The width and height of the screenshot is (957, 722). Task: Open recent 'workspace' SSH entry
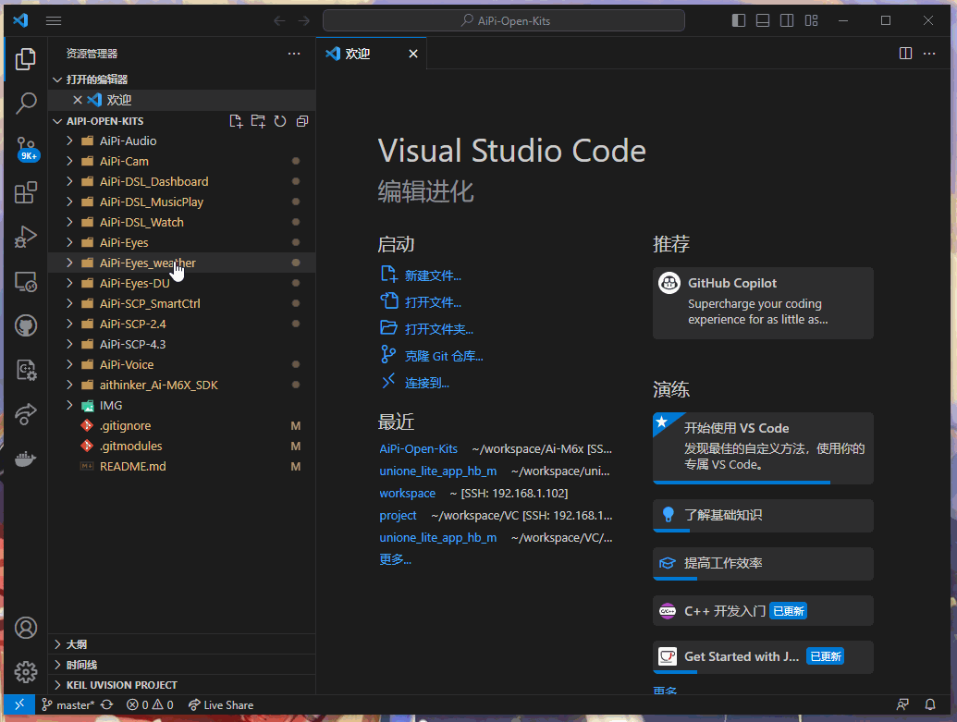407,493
